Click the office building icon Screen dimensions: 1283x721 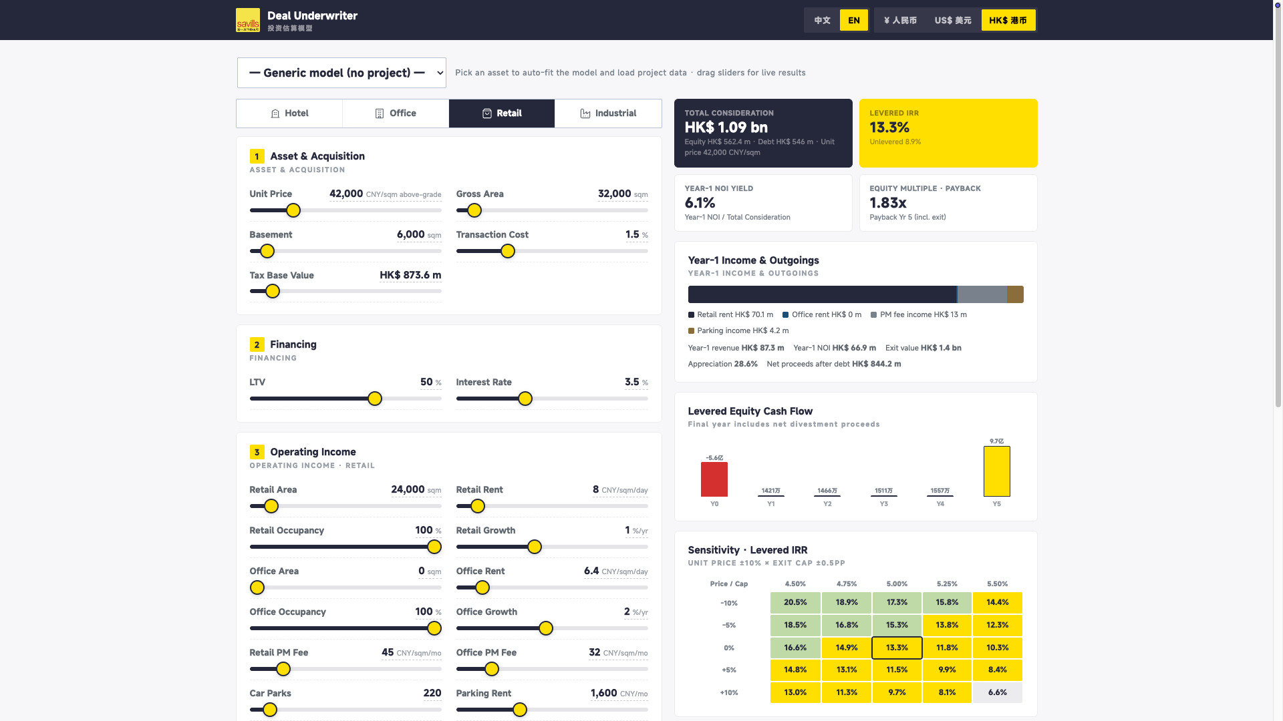coord(380,113)
